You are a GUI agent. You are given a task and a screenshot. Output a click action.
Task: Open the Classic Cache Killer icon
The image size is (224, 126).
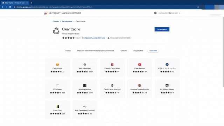[x=112, y=64]
